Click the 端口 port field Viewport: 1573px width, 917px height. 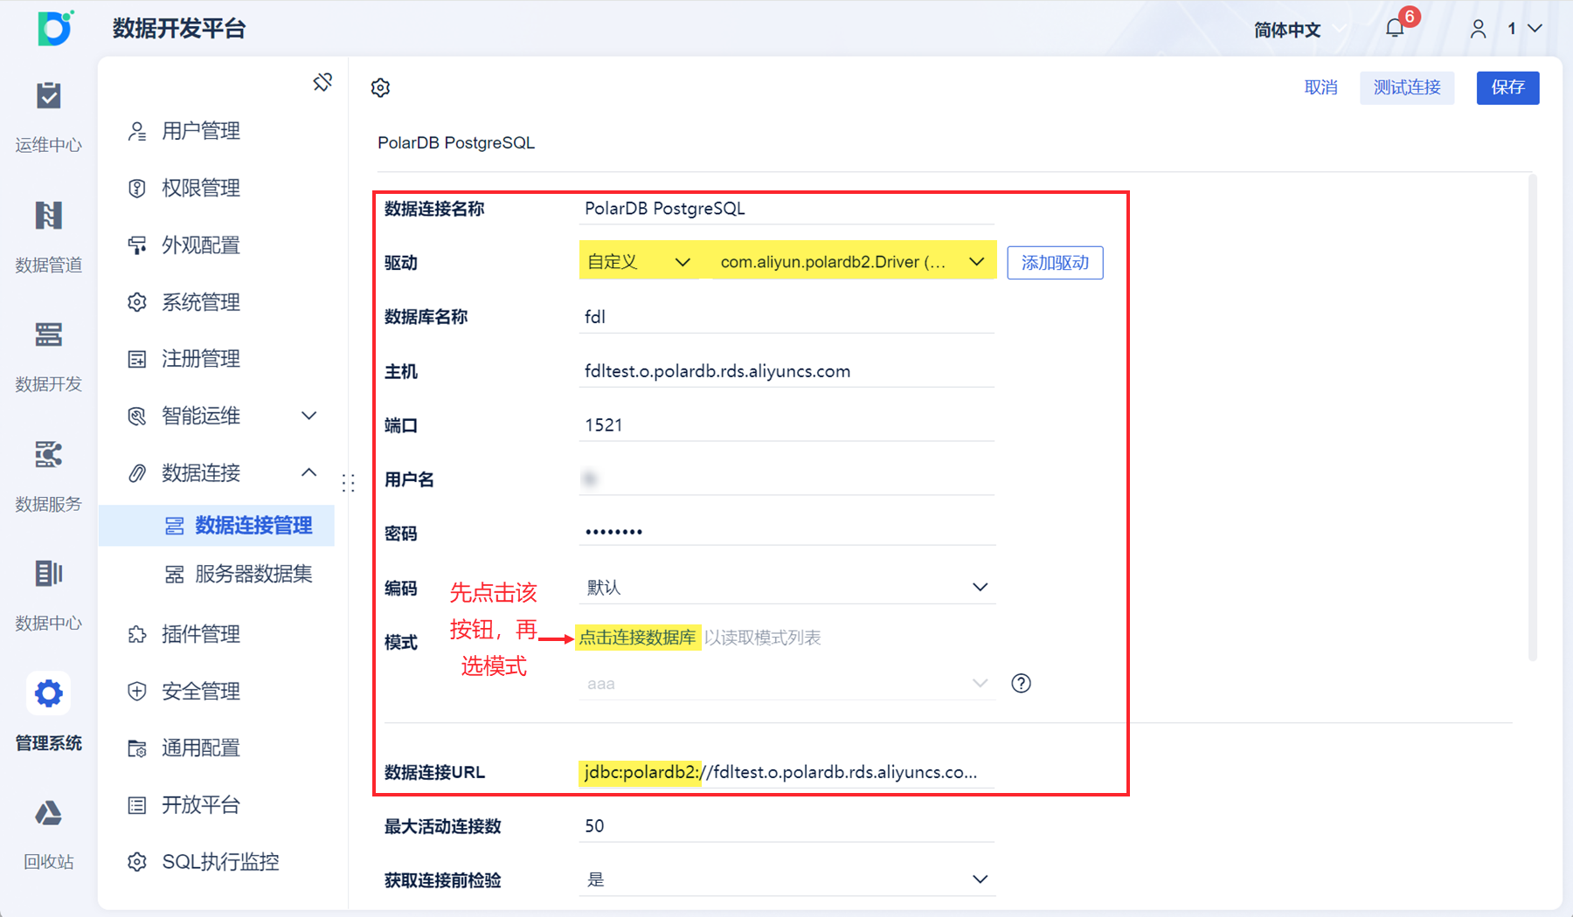786,425
